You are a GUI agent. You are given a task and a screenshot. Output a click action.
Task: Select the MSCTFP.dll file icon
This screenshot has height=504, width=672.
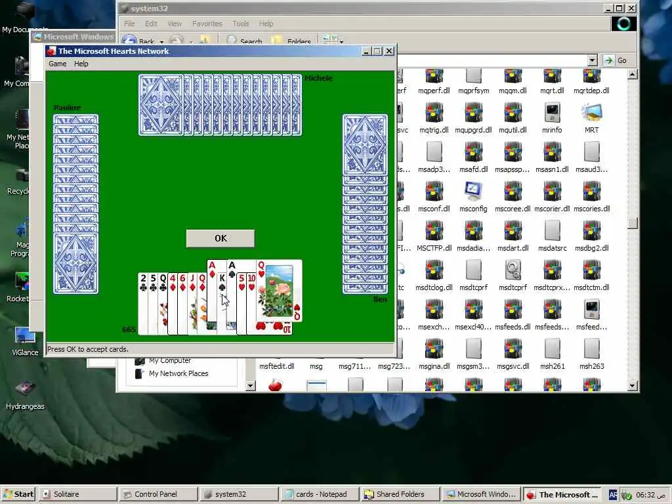click(434, 231)
